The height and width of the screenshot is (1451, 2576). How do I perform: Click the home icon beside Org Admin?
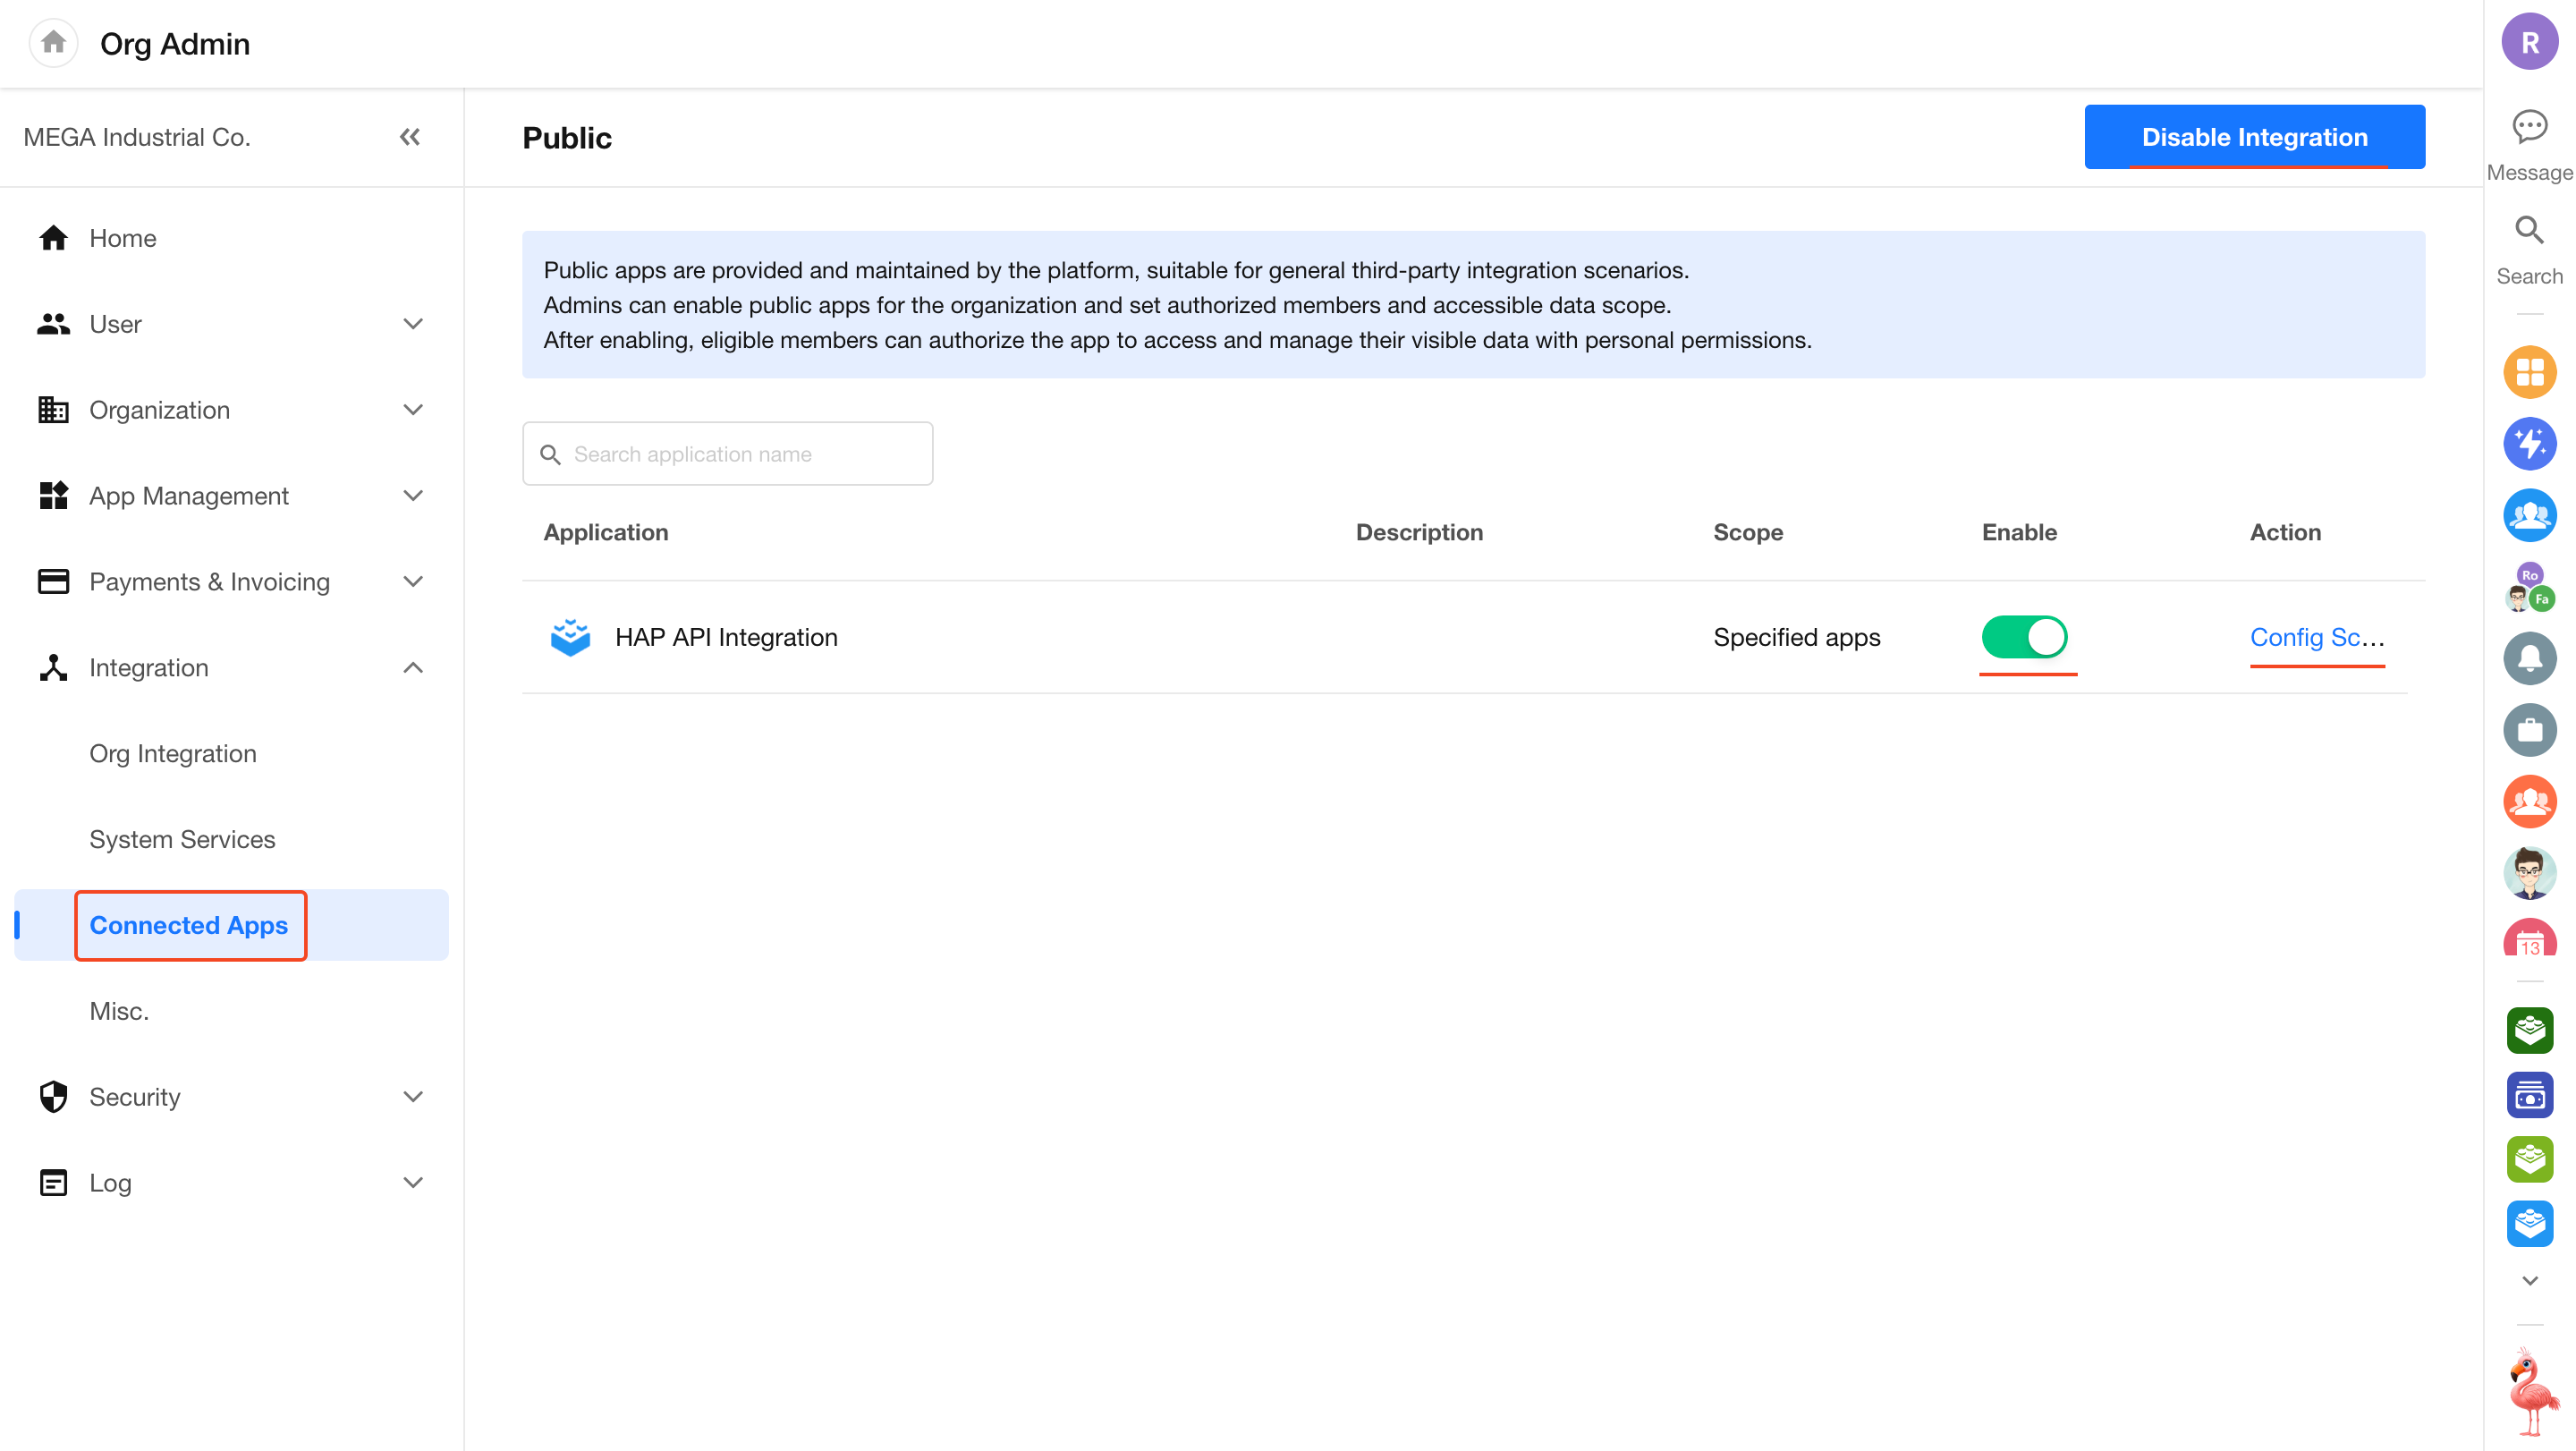point(53,43)
